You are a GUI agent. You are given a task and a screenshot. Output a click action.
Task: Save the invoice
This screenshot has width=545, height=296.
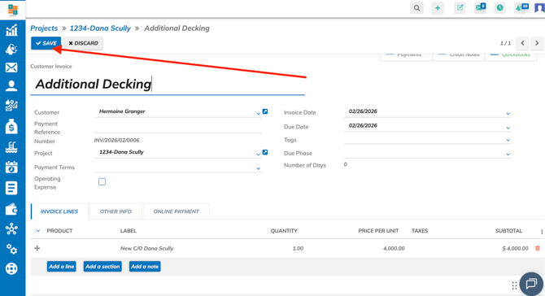click(46, 43)
